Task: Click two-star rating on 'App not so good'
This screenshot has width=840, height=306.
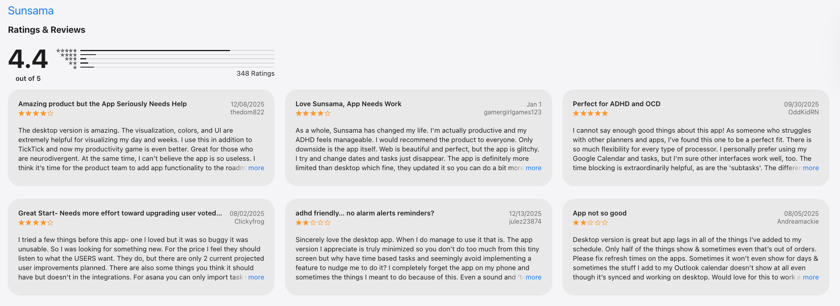Action: (590, 223)
